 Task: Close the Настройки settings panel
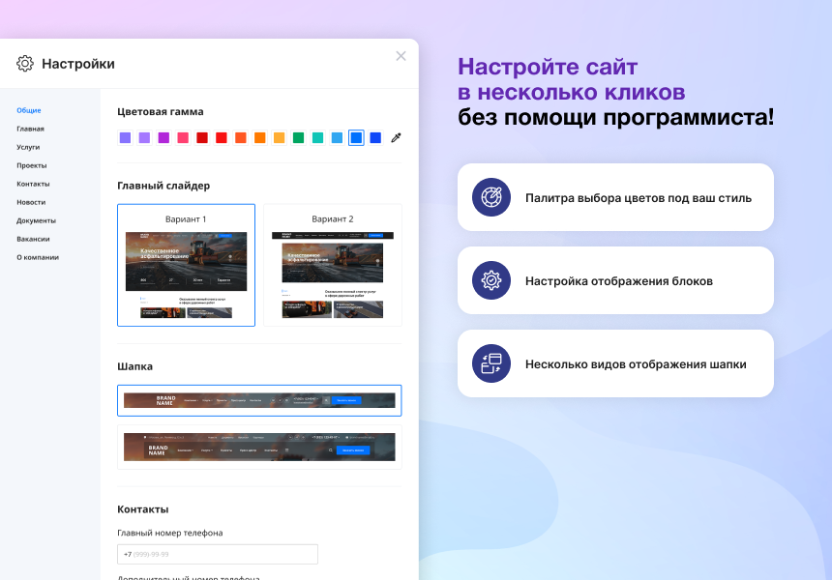[x=401, y=56]
